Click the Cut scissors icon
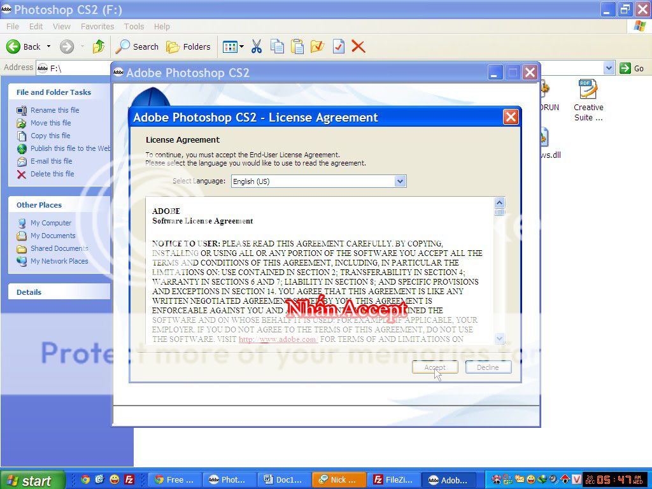Image resolution: width=652 pixels, height=489 pixels. [x=257, y=46]
